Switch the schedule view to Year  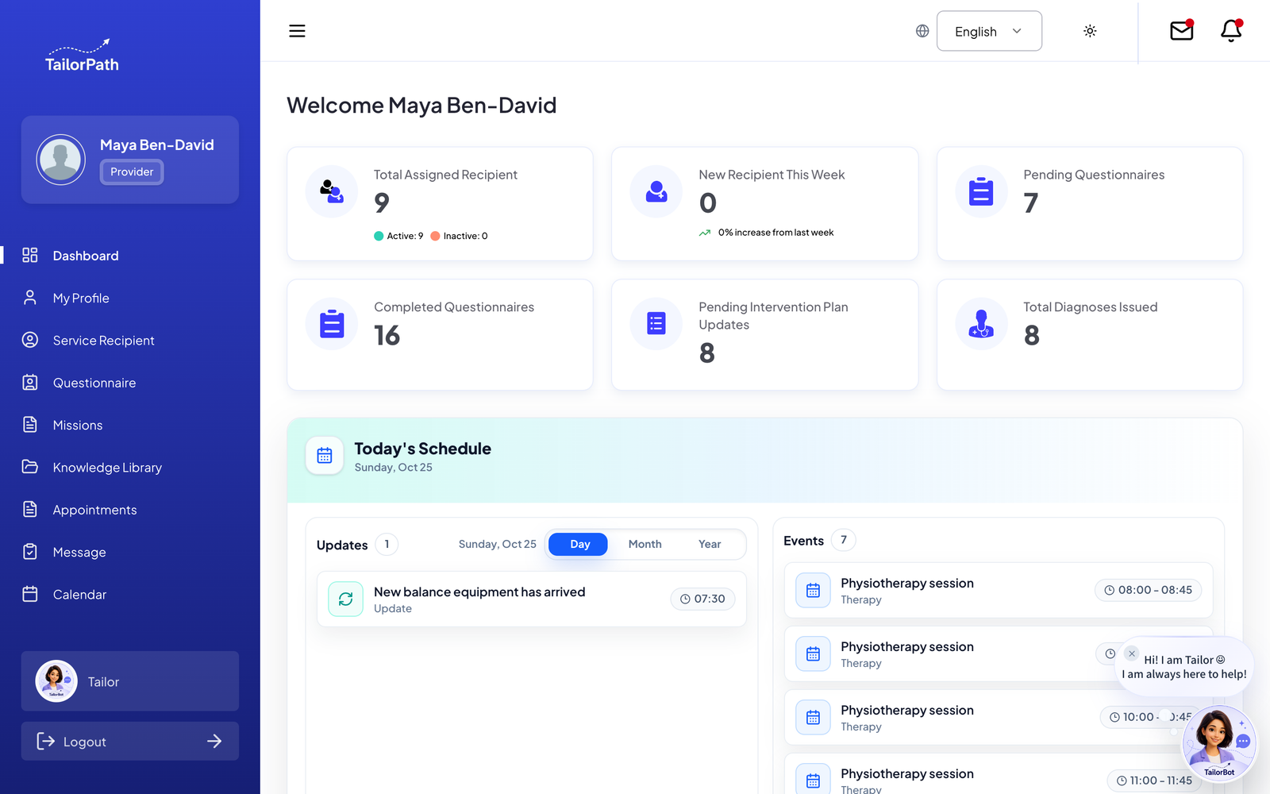click(x=710, y=544)
